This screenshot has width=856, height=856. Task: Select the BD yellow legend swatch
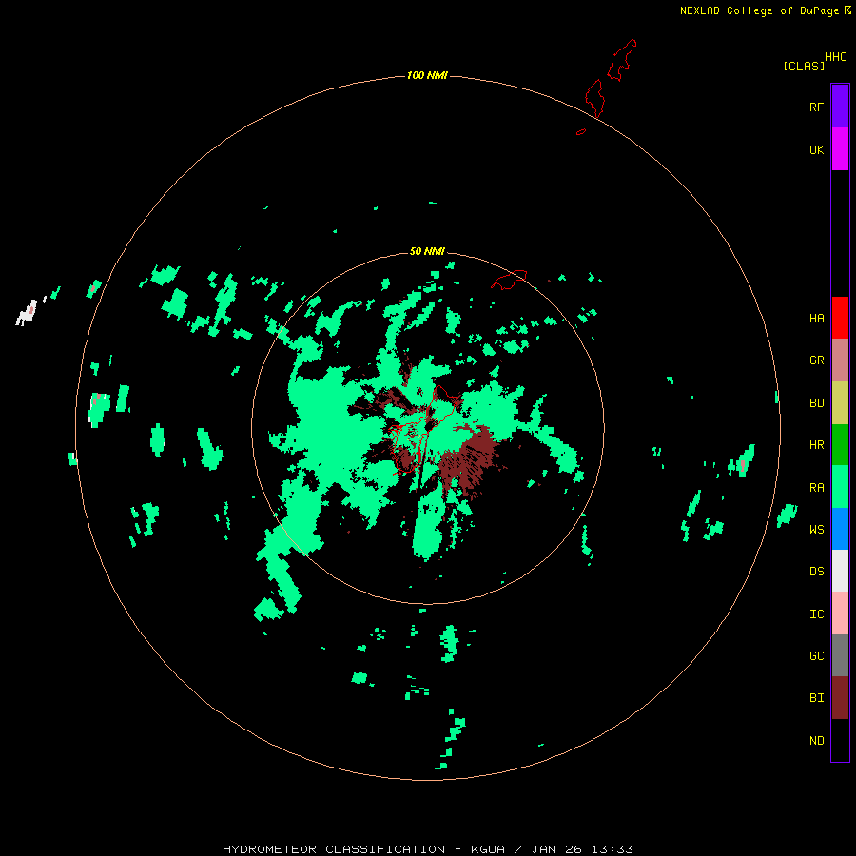(840, 403)
